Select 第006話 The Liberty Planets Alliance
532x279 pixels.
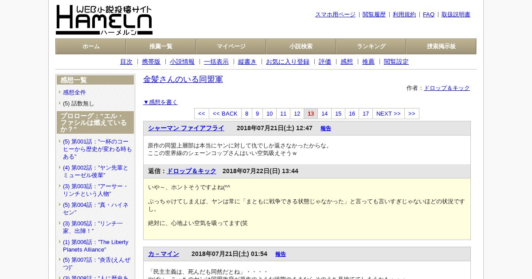96,246
